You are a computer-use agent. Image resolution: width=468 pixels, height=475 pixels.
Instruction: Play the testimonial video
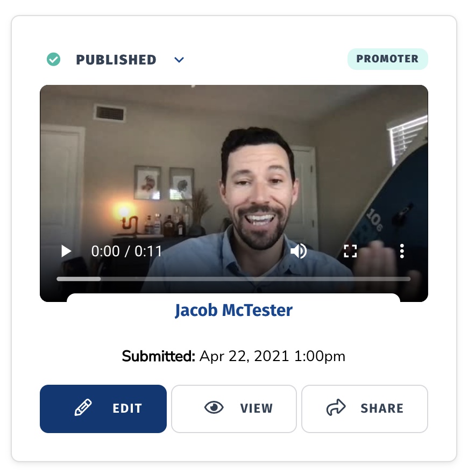[66, 251]
